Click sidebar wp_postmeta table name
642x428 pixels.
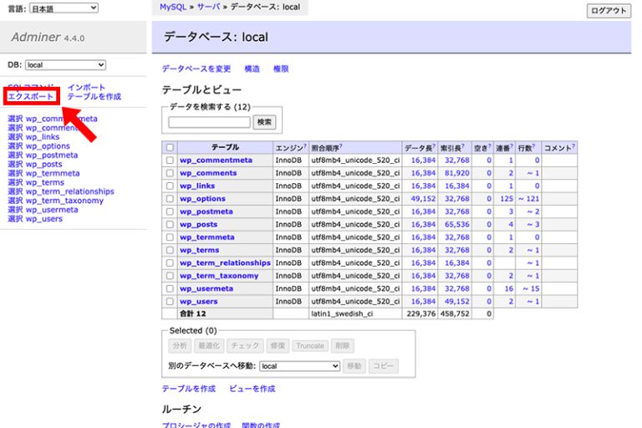pos(52,155)
